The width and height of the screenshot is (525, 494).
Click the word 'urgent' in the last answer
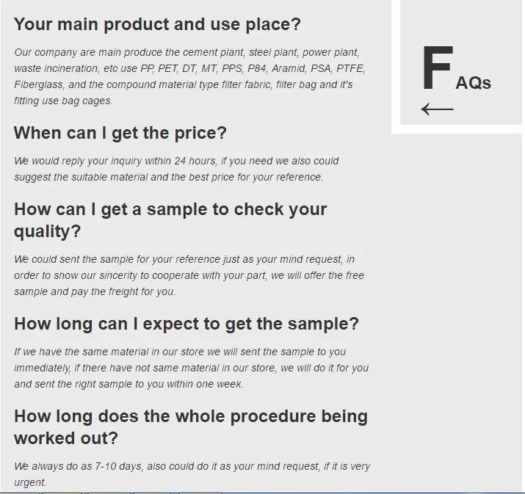pos(29,482)
